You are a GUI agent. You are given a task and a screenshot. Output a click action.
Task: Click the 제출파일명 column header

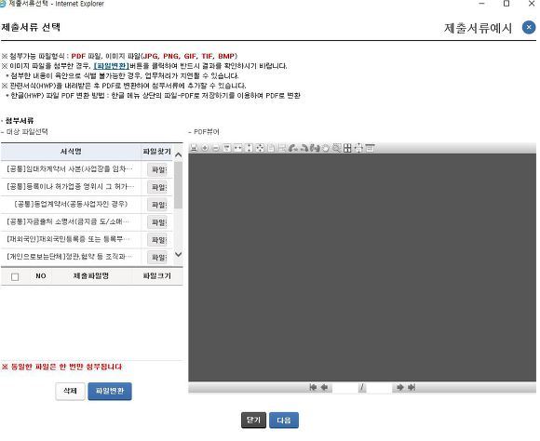pos(91,276)
